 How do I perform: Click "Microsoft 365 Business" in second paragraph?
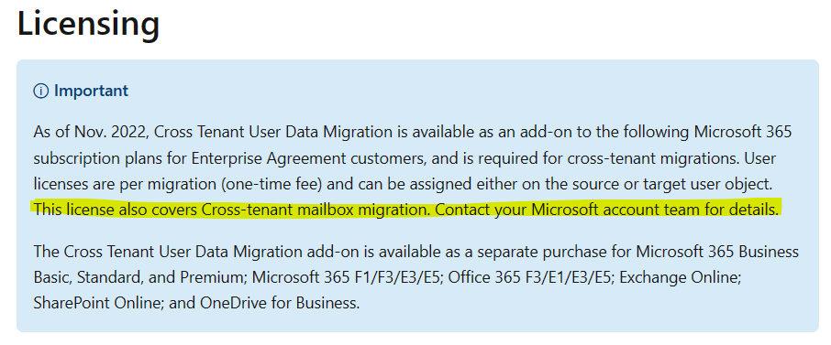[717, 252]
